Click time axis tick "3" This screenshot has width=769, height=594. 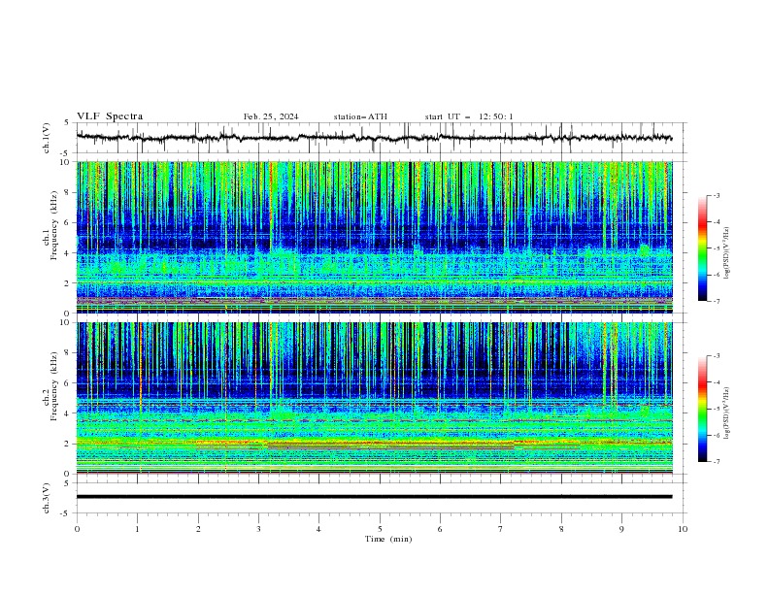(x=258, y=529)
